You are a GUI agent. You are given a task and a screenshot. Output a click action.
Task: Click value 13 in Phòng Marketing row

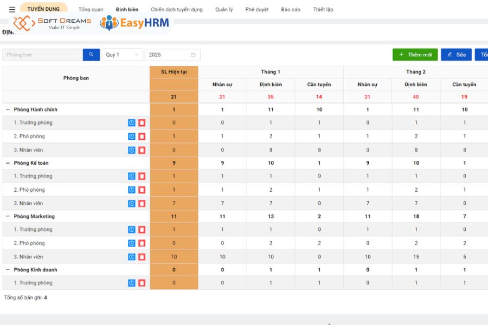click(271, 217)
